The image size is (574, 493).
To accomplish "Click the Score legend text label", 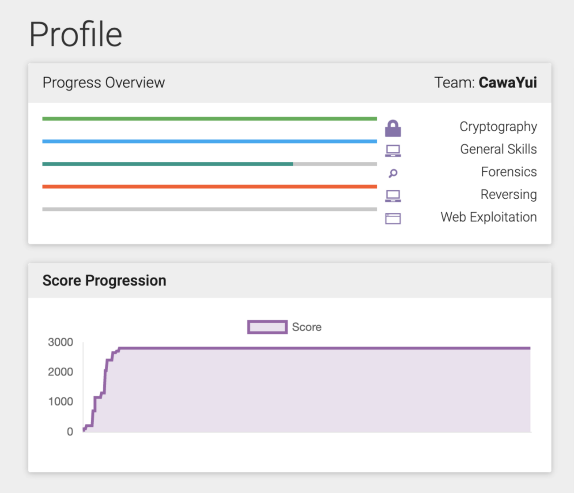I will coord(306,327).
